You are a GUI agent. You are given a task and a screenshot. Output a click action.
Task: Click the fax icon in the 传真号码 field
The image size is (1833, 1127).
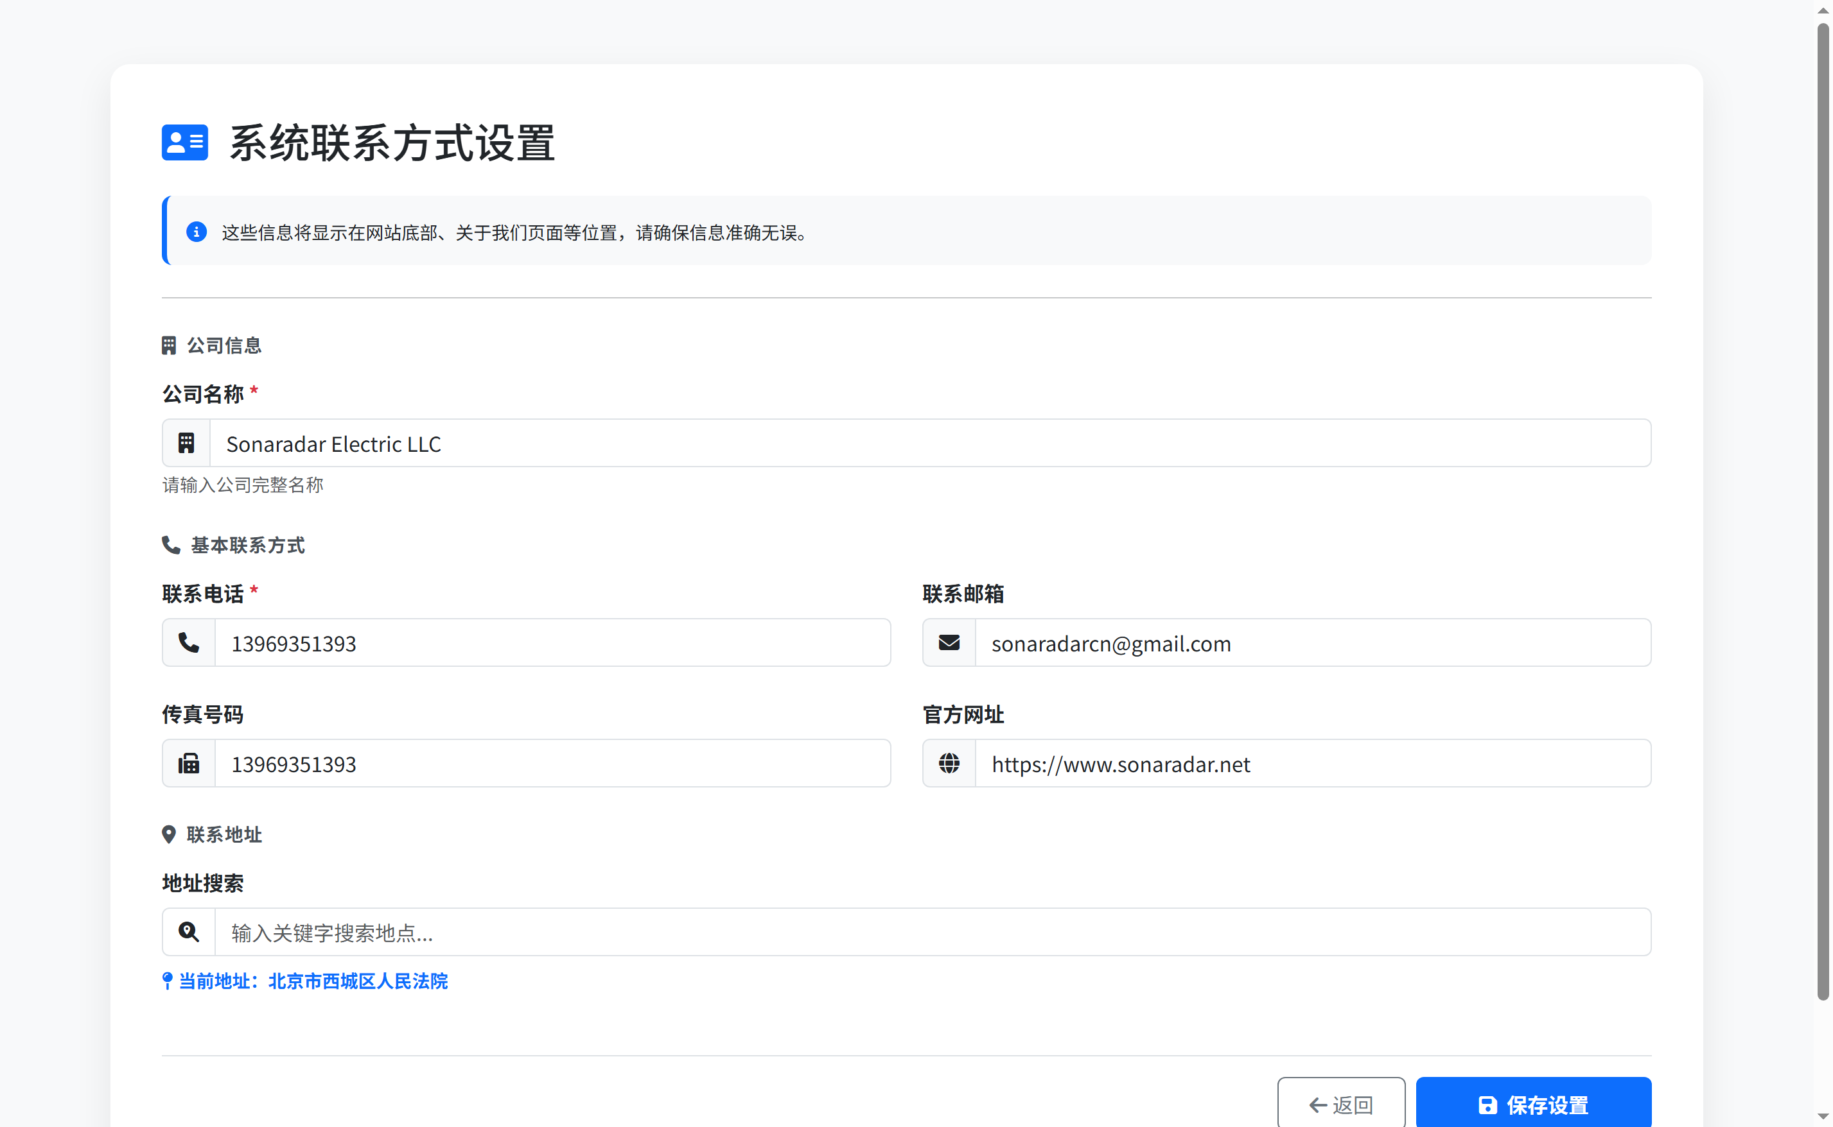coord(188,763)
